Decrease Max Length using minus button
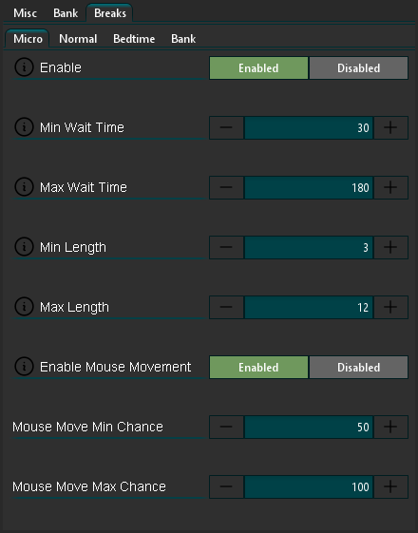This screenshot has height=533, width=418. pos(226,307)
